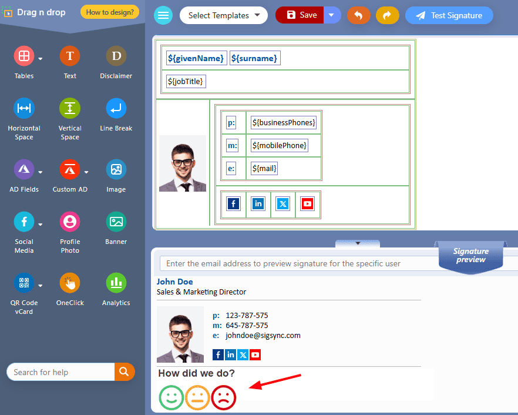
Task: Send a Test Signature
Action: (449, 15)
